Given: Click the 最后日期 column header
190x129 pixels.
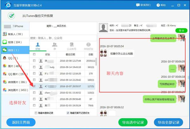Looking at the screenshot, I should [x=70, y=55].
